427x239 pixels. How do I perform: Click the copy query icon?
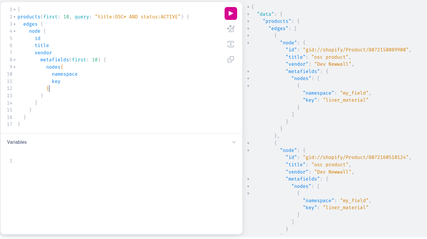231,59
